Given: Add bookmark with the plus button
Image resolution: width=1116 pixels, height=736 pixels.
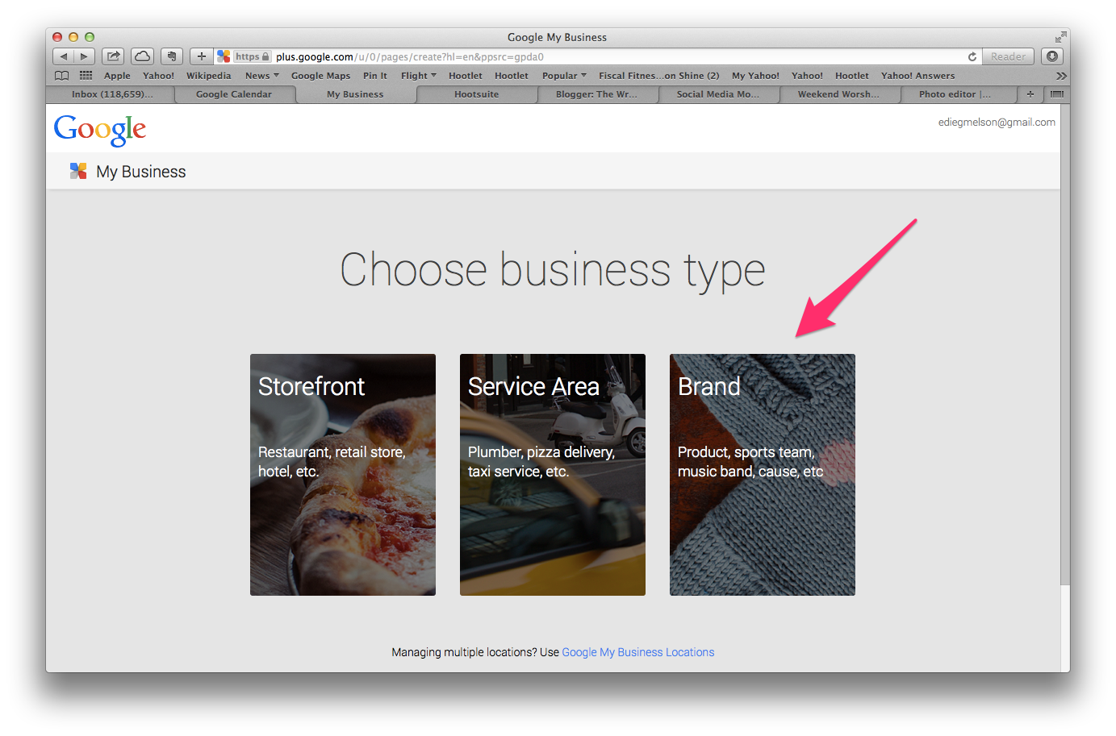Looking at the screenshot, I should 202,56.
